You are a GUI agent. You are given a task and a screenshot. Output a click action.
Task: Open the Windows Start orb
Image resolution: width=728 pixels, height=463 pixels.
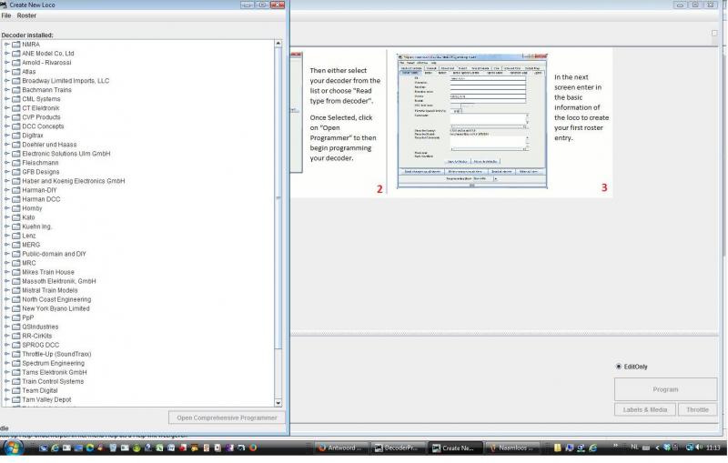pyautogui.click(x=13, y=448)
